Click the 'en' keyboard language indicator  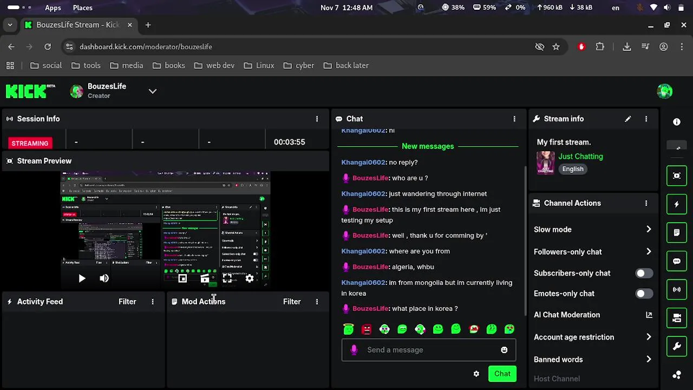[616, 8]
